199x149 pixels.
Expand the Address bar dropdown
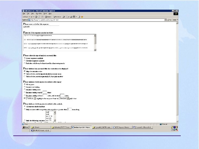click(165, 20)
